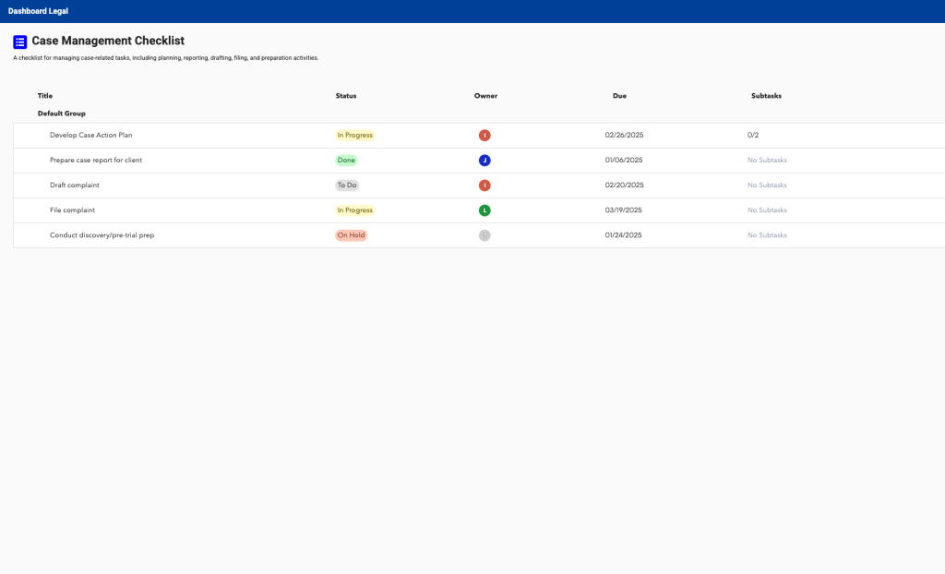Toggle the On Hold status for Conduct discovery
The image size is (945, 574).
351,235
